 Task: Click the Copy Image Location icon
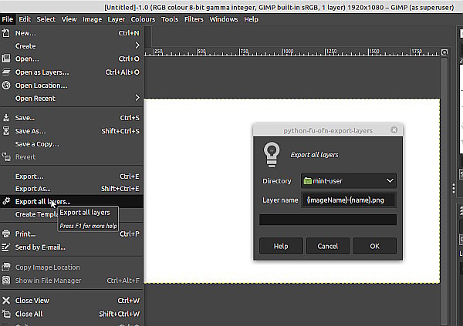tap(6, 267)
